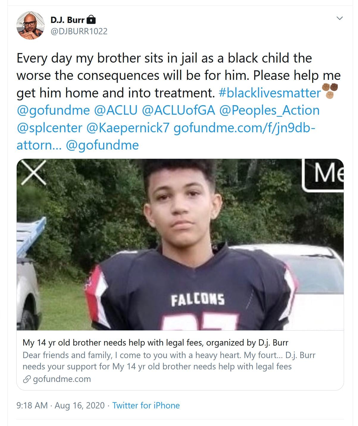358x426 pixels.
Task: Open the first @gofundme mention
Action: [53, 111]
